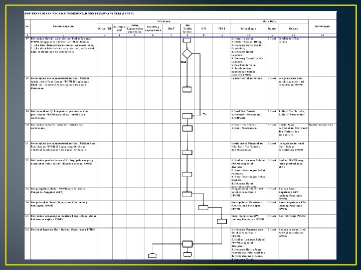Select the decision diamond in row 17
Image resolution: width=361 pixels, height=270 pixels.
[187, 53]
